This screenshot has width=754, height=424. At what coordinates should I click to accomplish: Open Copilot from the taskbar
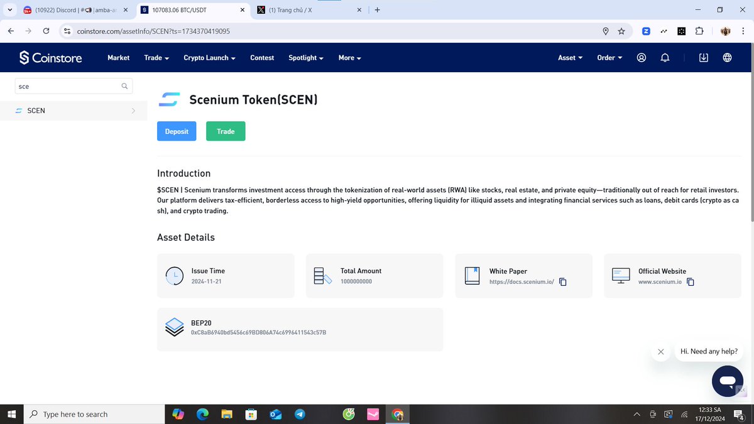(178, 414)
